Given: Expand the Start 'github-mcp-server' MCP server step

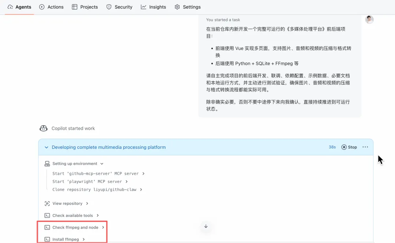Looking at the screenshot, I should pos(143,174).
